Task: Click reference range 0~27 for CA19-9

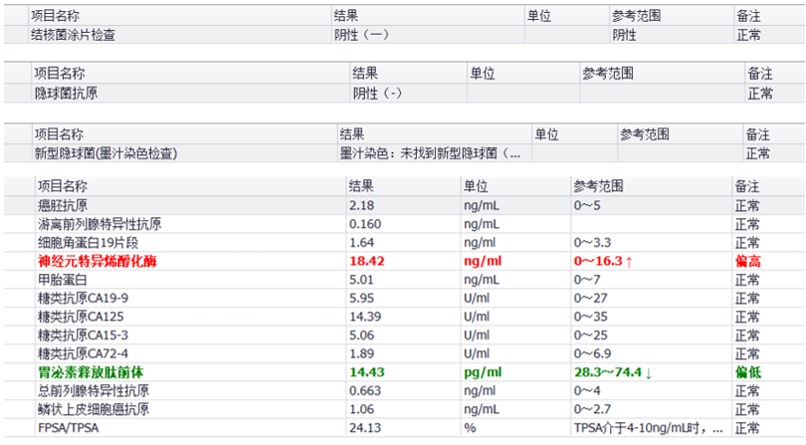Action: 591,299
